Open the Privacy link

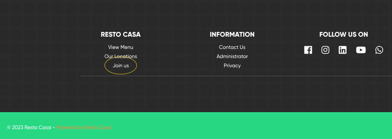232,66
